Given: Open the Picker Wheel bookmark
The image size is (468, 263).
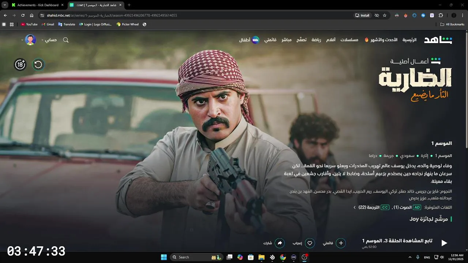Looking at the screenshot, I should point(128,24).
